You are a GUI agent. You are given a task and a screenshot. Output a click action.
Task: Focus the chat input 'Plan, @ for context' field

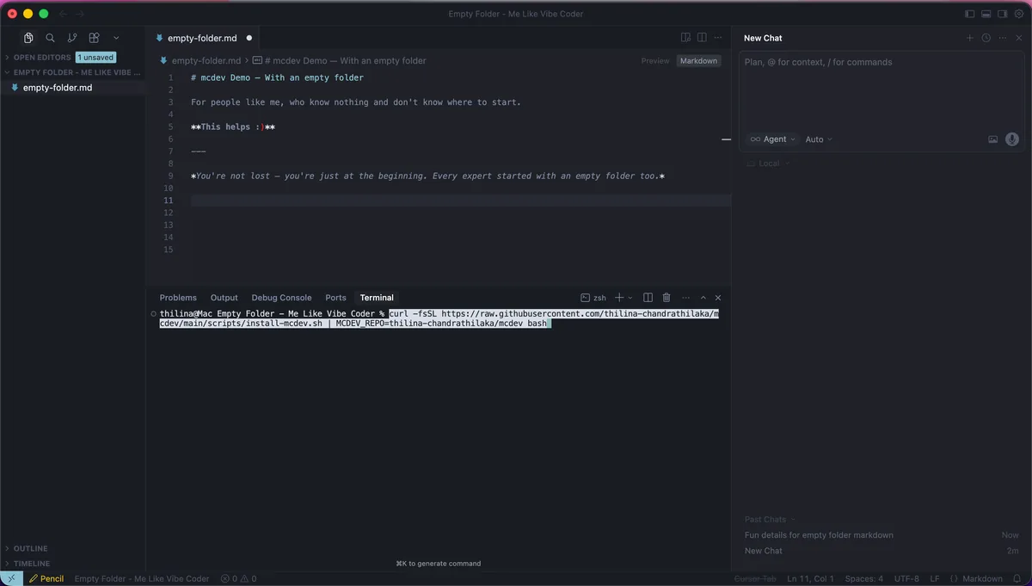click(x=881, y=90)
